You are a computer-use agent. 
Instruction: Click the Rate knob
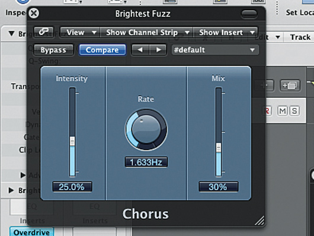pos(146,129)
